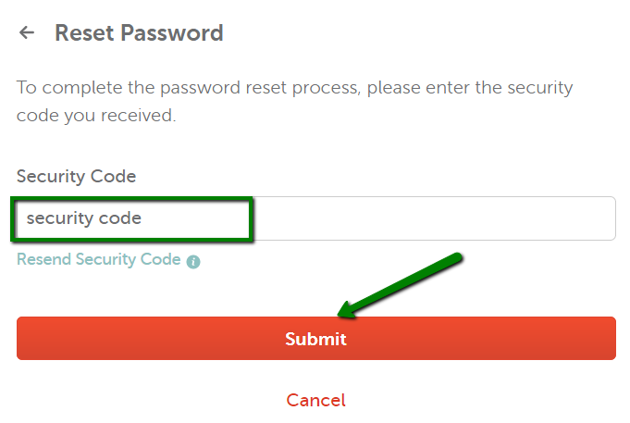Cancel the password reset process

click(x=315, y=400)
